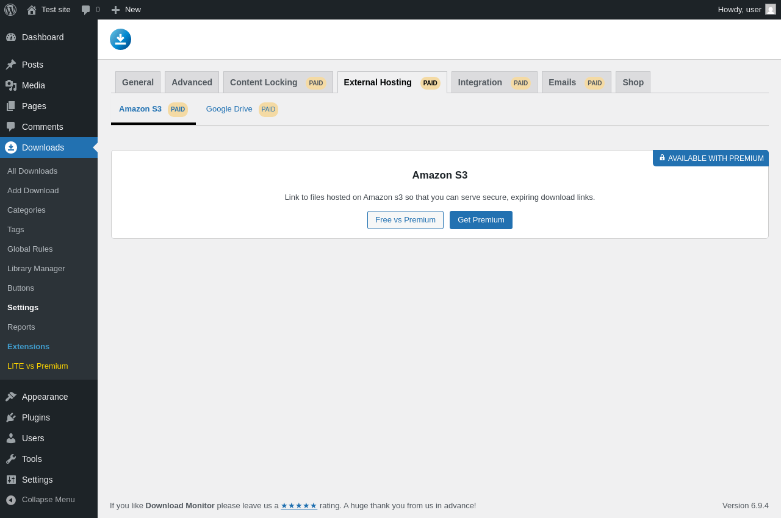Open Tools via the wrench icon
781x518 pixels.
pyautogui.click(x=11, y=459)
